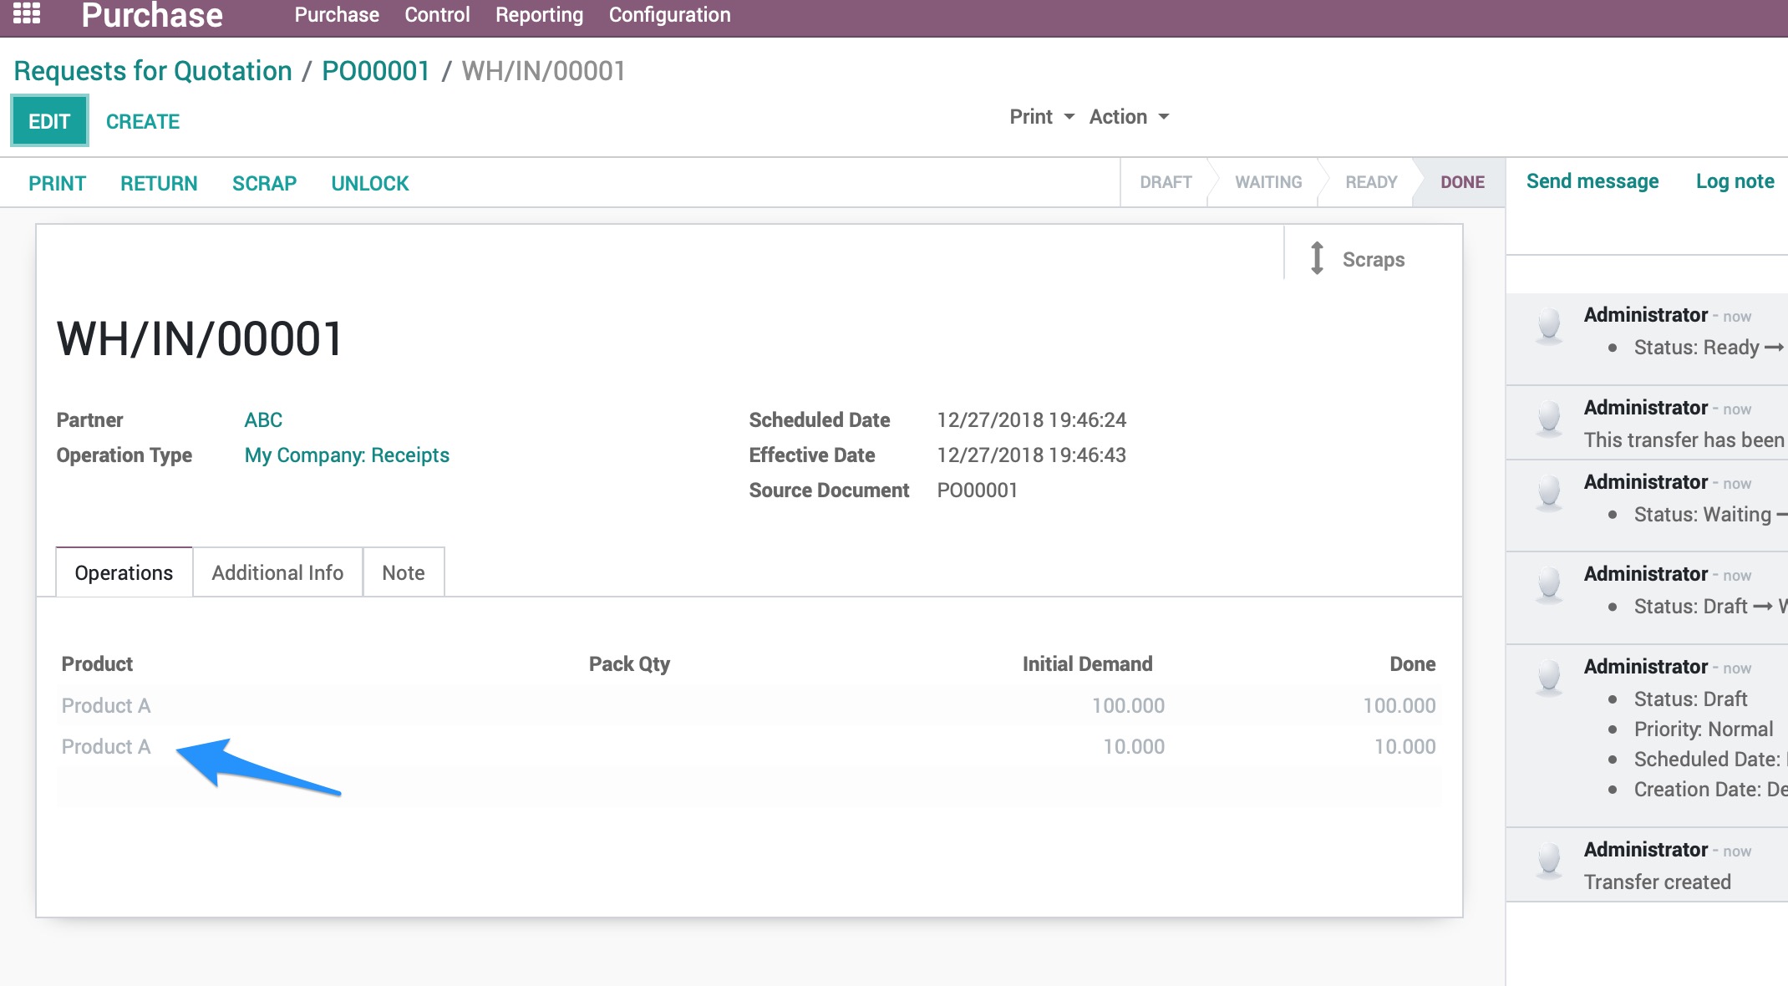Click the Scraps smart button icon

coord(1317,259)
